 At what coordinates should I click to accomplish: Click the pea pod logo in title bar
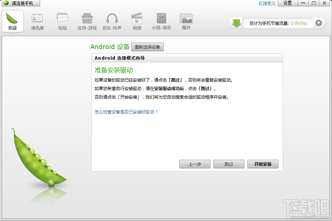(6, 3)
